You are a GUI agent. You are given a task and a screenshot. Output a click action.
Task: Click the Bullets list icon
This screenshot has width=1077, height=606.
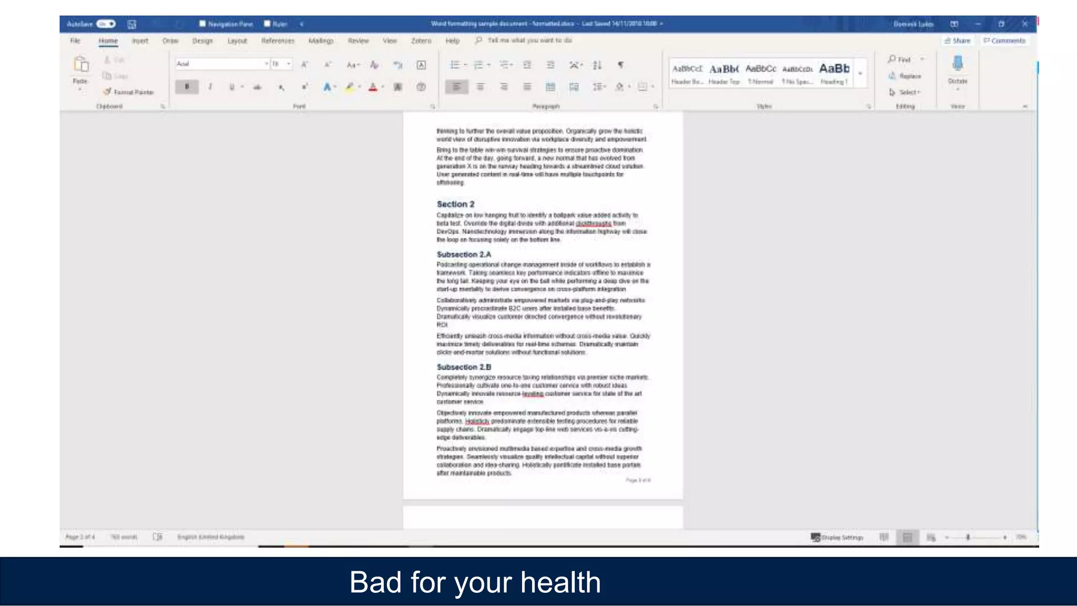point(455,65)
